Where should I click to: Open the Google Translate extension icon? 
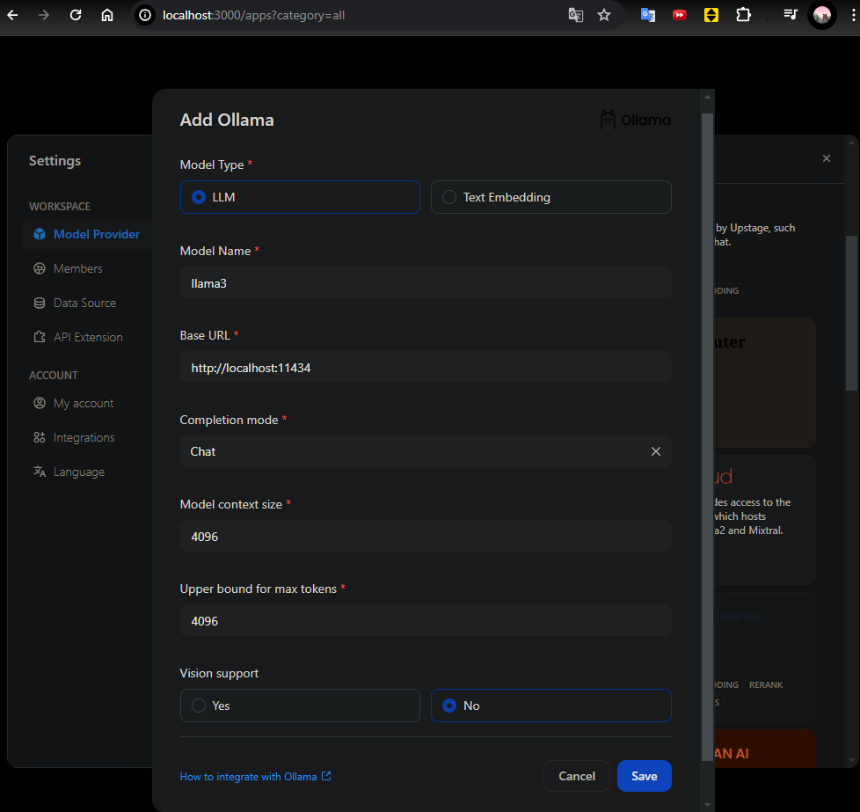[x=648, y=15]
